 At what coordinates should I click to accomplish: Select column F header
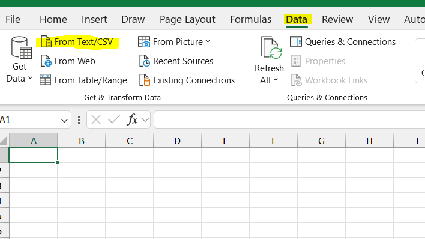[x=273, y=141]
